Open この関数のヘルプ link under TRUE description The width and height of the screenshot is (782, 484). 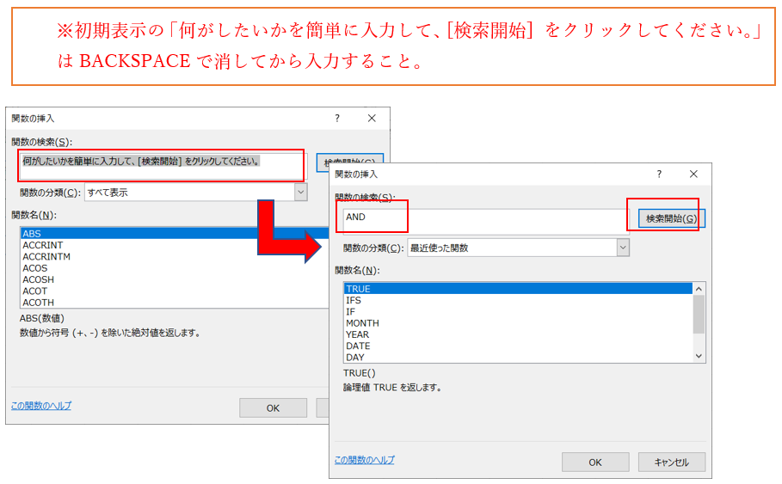click(x=364, y=460)
